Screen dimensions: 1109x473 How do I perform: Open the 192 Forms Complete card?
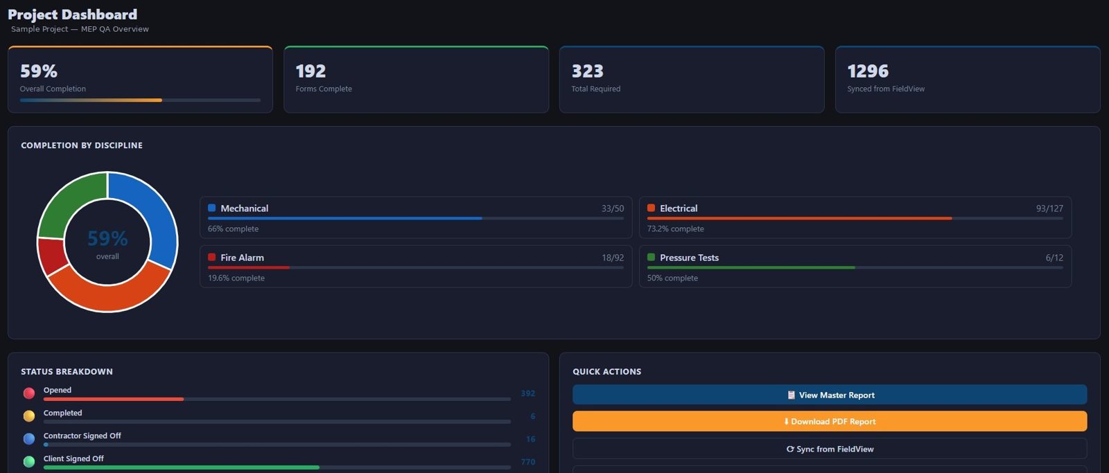click(x=416, y=80)
